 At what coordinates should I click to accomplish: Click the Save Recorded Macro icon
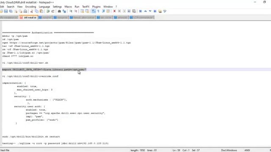[x=134, y=11]
